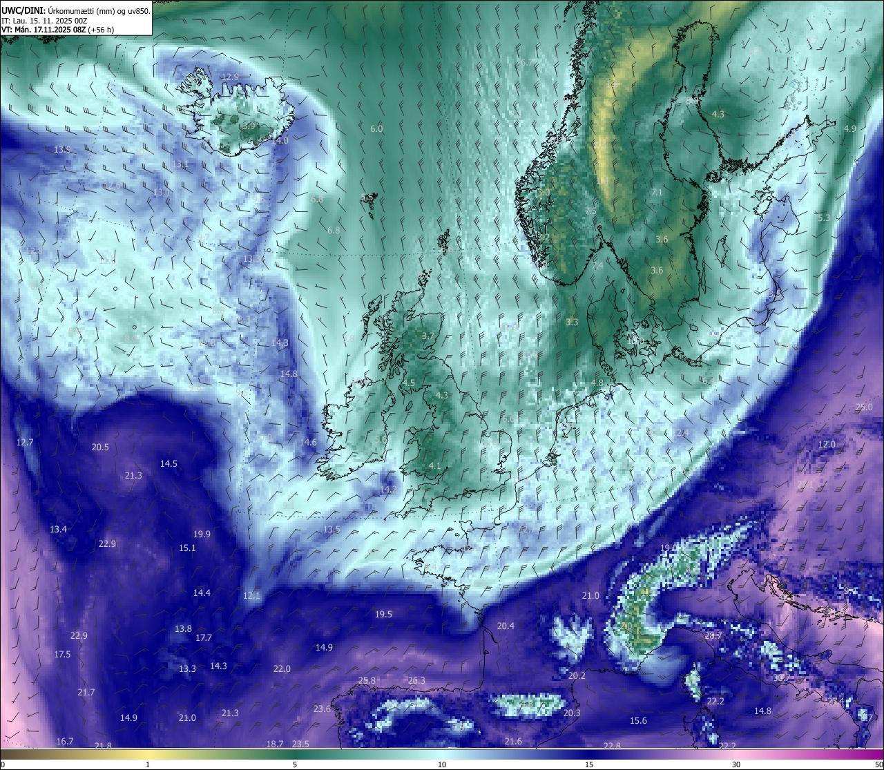
Task: Click the 20.5 value in the Atlantic
Action: pos(100,447)
